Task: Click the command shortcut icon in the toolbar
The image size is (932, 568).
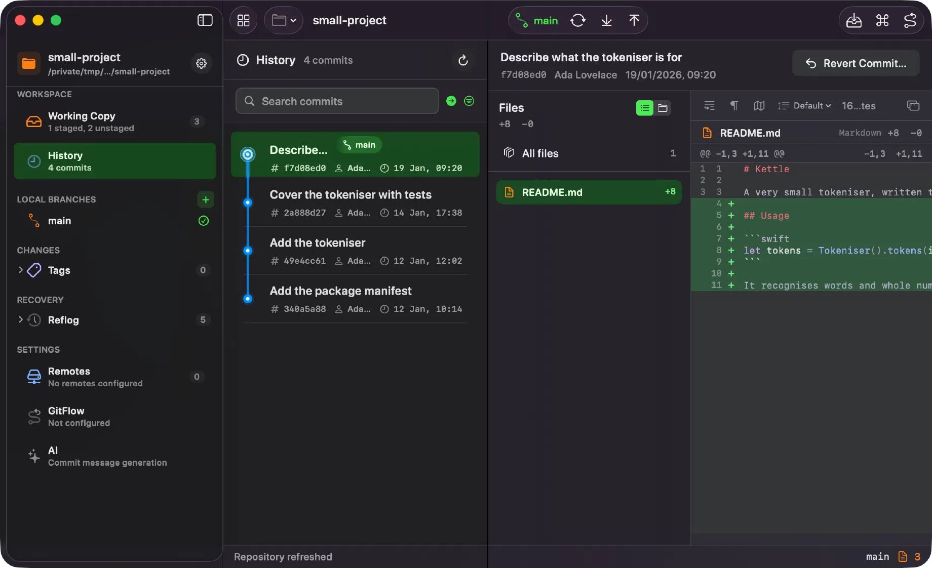Action: click(882, 21)
